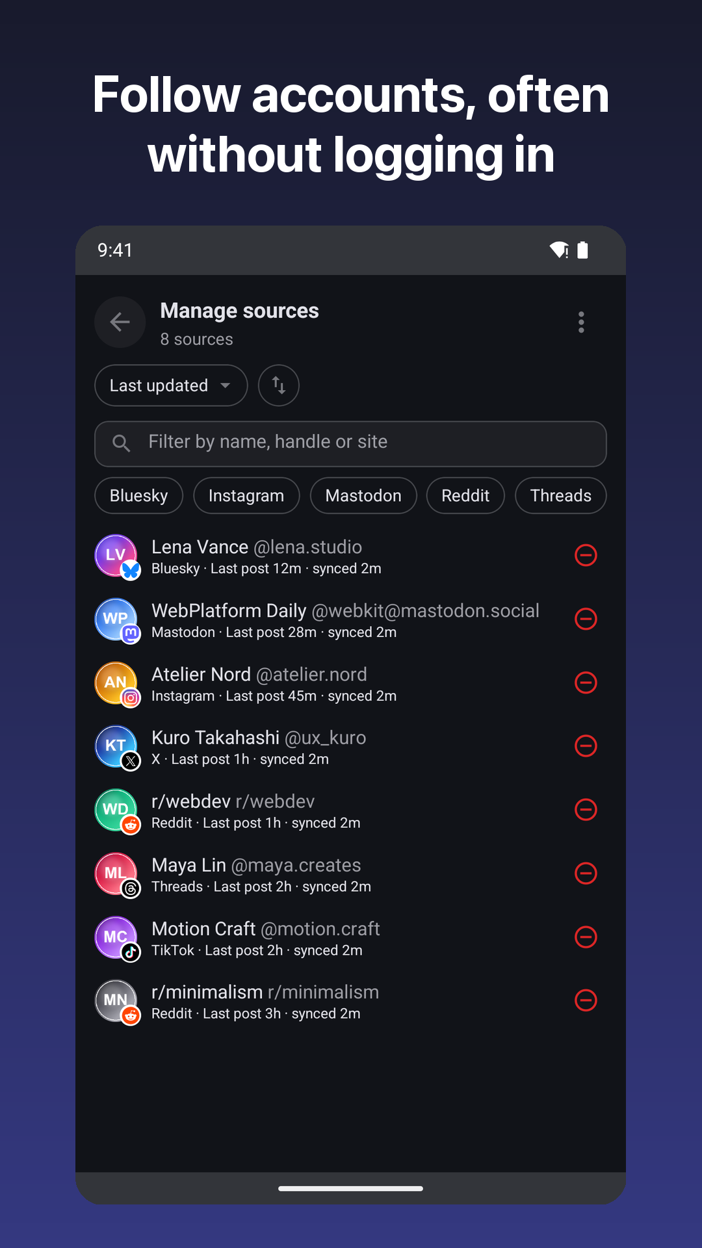This screenshot has height=1248, width=702.
Task: Filter sources by Reddit chip
Action: coord(465,495)
